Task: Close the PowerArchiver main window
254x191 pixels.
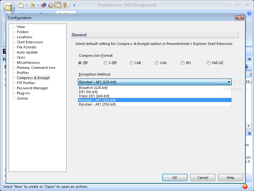Action: [x=247, y=5]
